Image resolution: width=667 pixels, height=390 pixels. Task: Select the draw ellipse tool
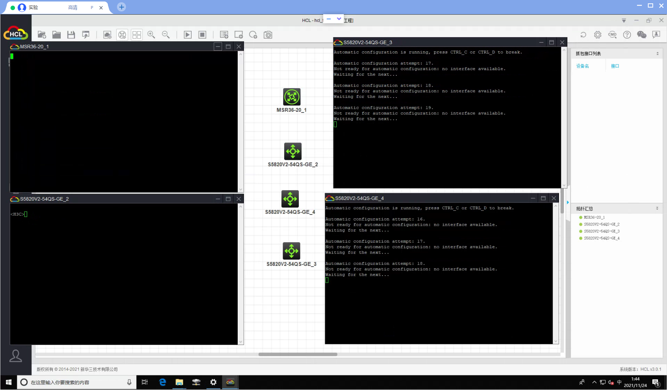(253, 35)
